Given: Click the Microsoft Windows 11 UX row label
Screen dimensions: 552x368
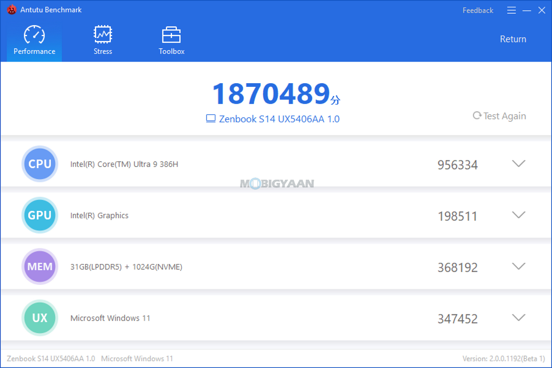Looking at the screenshot, I should pyautogui.click(x=110, y=318).
